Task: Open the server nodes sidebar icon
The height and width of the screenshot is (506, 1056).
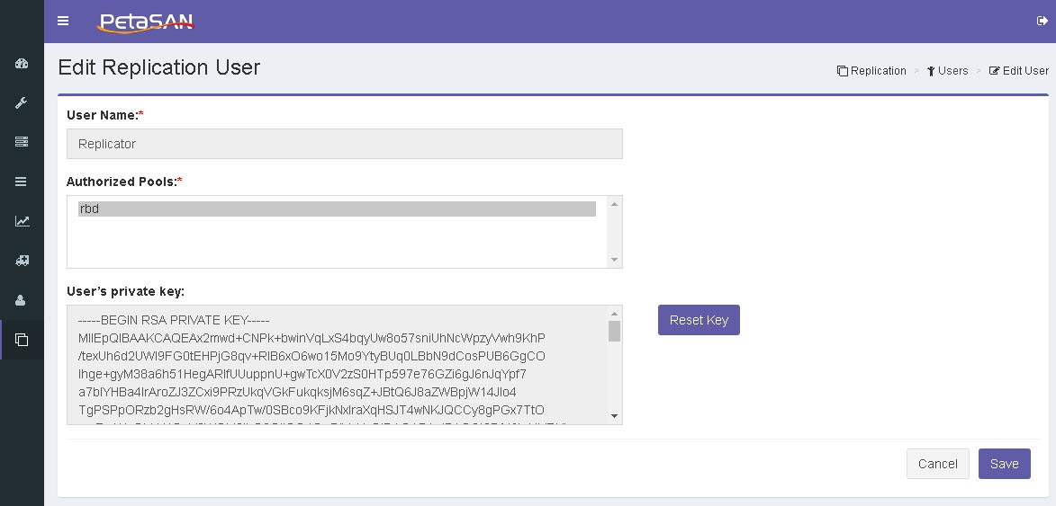Action: click(22, 142)
